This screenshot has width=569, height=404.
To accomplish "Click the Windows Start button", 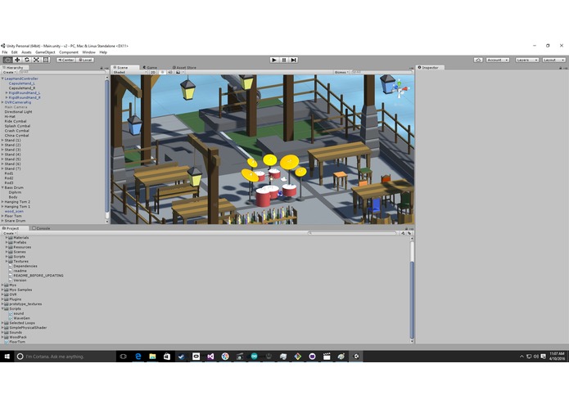I will pyautogui.click(x=7, y=357).
